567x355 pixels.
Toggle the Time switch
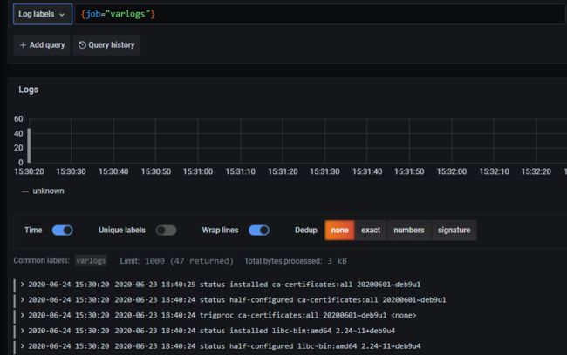tap(63, 231)
